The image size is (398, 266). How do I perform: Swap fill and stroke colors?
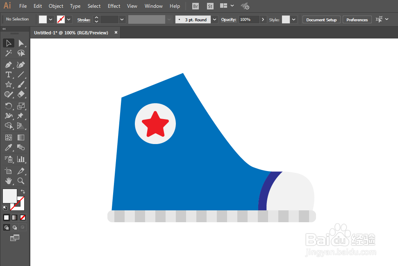[23, 191]
